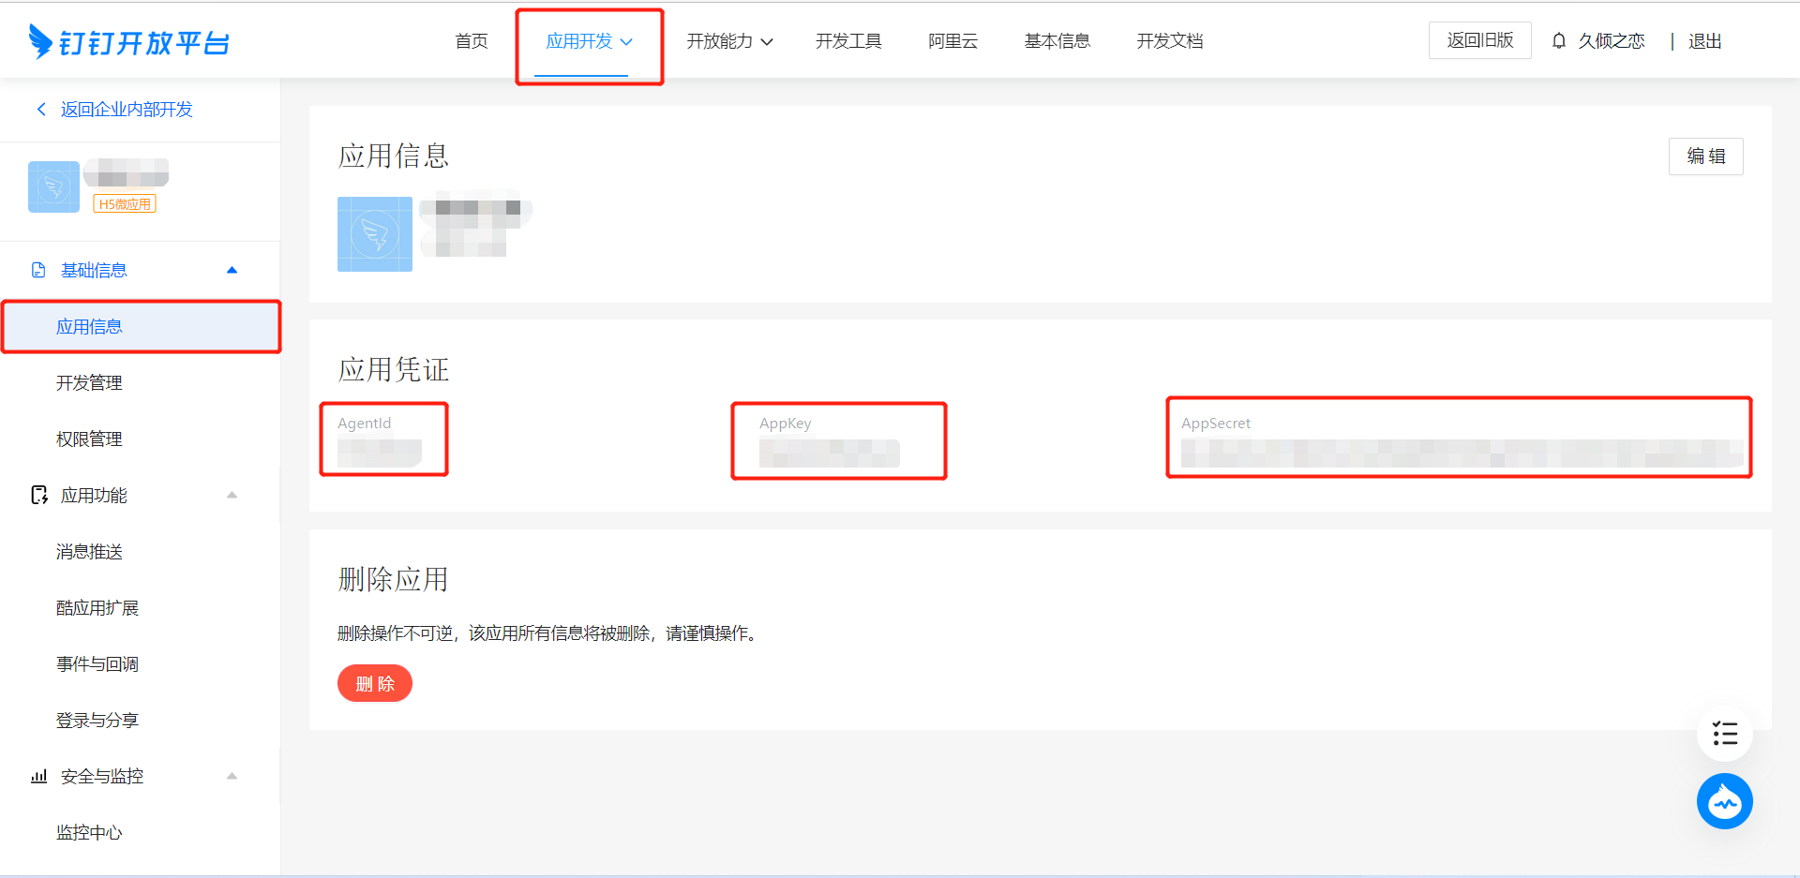
Task: Expand the 开放能力 dropdown
Action: 729,41
